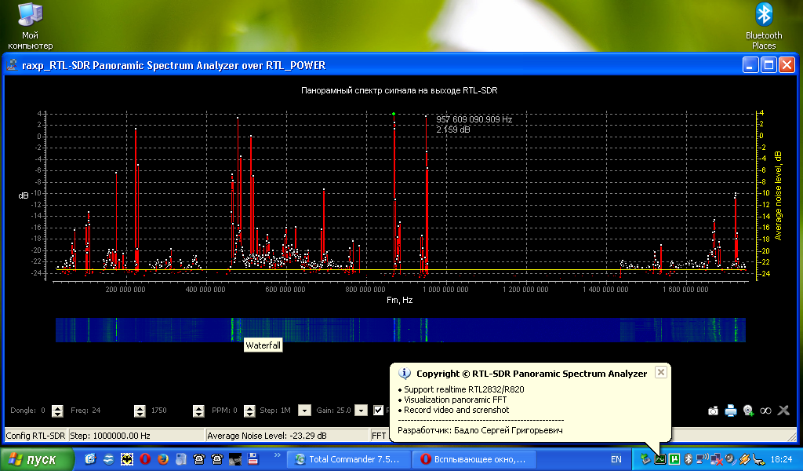Toggle the checkbox next to Gain setting
The height and width of the screenshot is (471, 803).
(x=380, y=410)
